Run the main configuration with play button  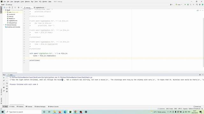tap(185, 4)
